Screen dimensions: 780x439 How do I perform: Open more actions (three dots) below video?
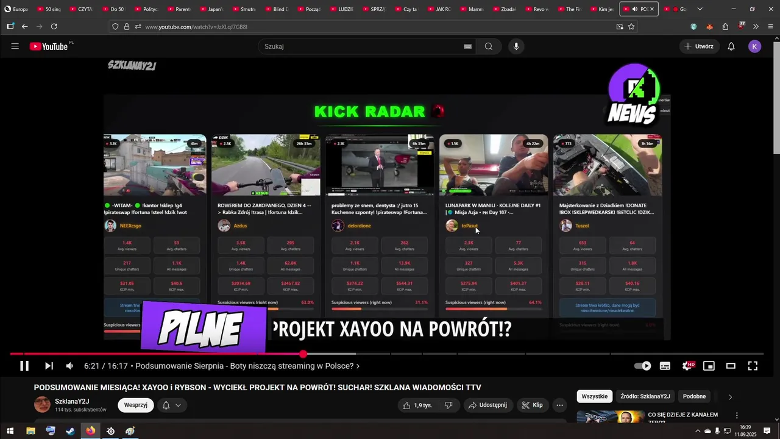coord(560,405)
